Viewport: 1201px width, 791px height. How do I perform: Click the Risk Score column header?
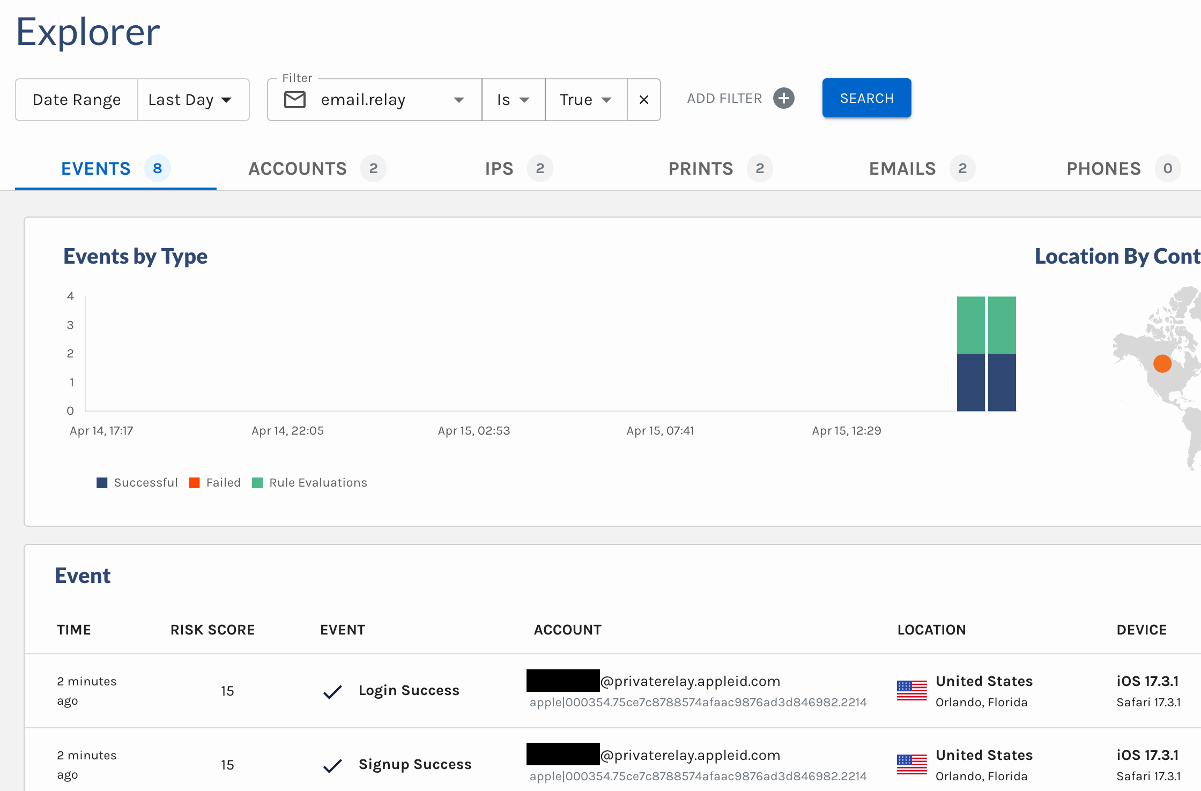(x=213, y=630)
